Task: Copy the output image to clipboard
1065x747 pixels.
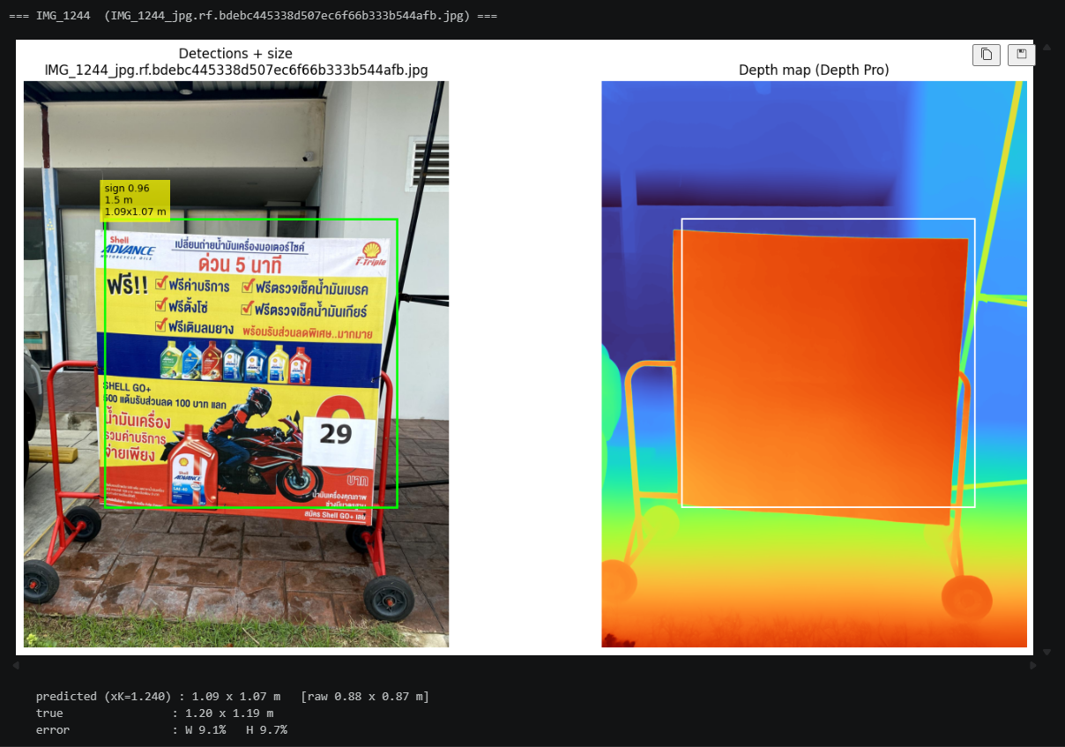Action: pos(987,55)
